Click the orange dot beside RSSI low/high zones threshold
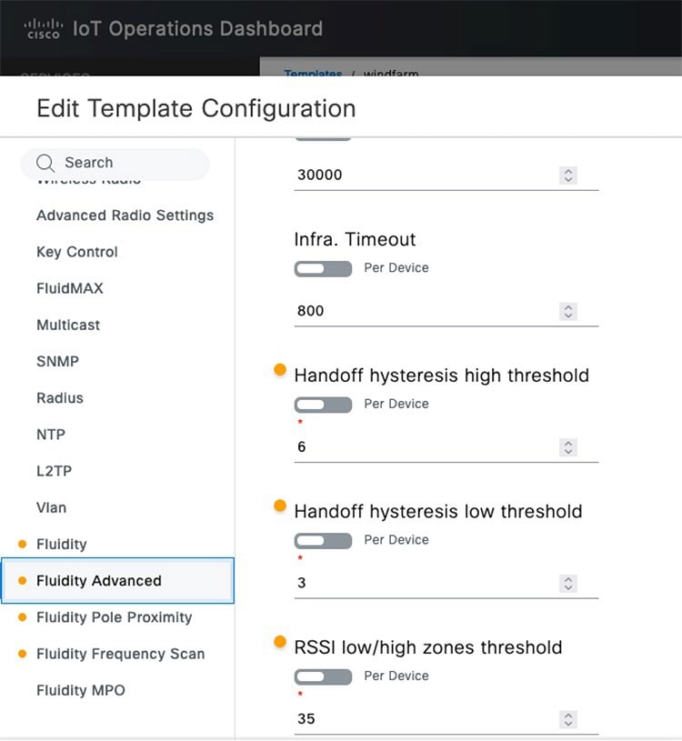 tap(279, 642)
